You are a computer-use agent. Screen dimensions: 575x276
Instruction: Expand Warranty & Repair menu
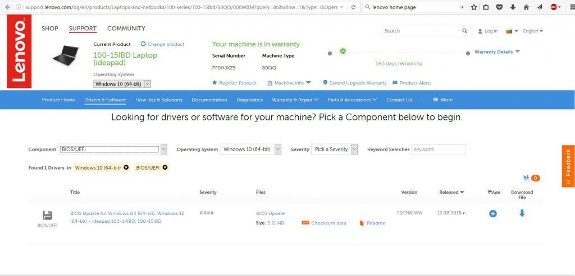[x=295, y=100]
